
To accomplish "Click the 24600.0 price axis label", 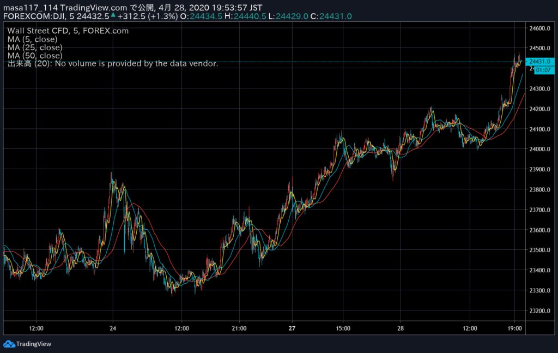I will [539, 28].
